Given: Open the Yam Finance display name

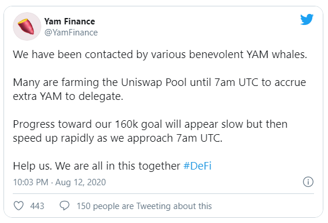Looking at the screenshot, I should point(70,21).
